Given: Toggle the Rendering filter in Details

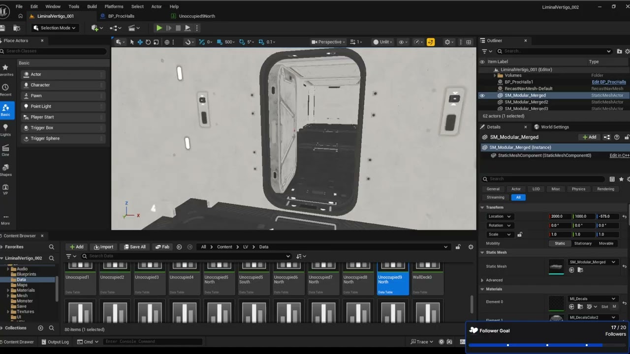Looking at the screenshot, I should click(x=605, y=189).
